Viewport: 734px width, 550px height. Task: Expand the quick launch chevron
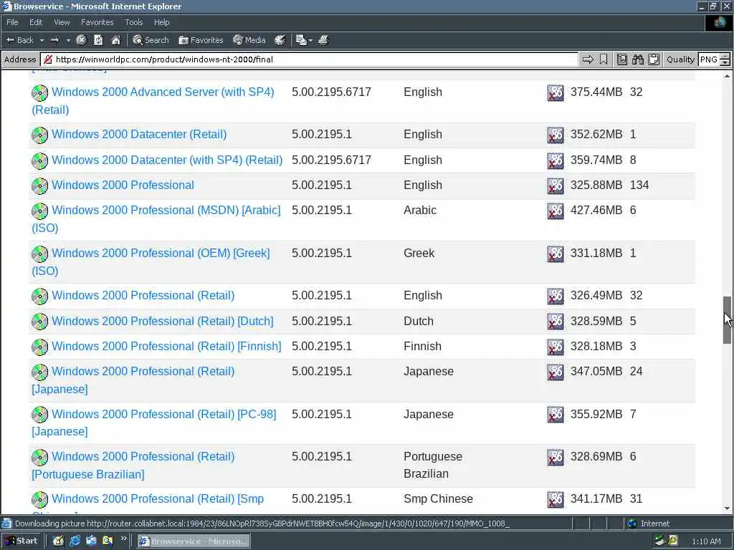123,539
